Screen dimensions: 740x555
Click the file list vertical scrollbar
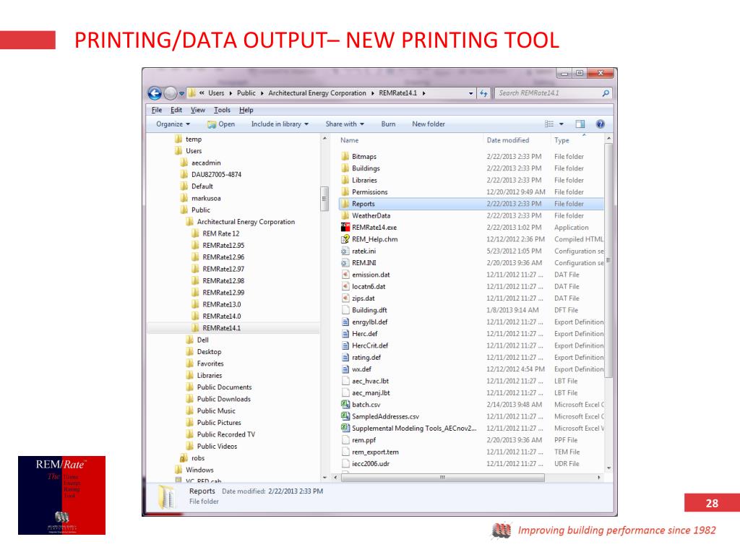click(x=608, y=260)
